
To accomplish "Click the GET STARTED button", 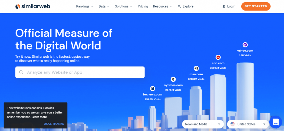I will (x=256, y=6).
